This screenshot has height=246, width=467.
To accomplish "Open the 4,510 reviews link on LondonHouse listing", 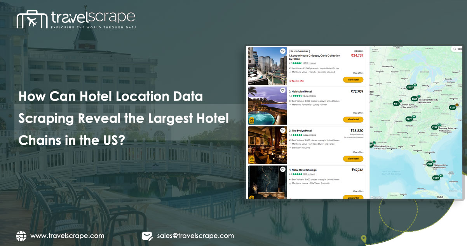I will coord(309,63).
